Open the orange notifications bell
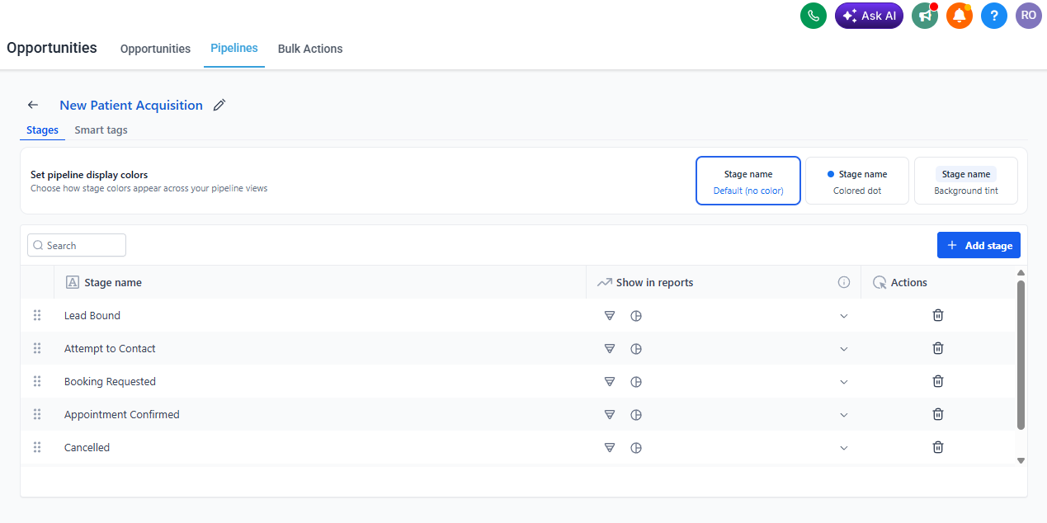Viewport: 1047px width, 523px height. (x=960, y=16)
